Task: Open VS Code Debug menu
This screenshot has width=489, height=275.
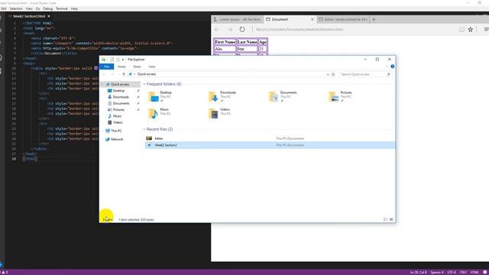Action: [47, 8]
